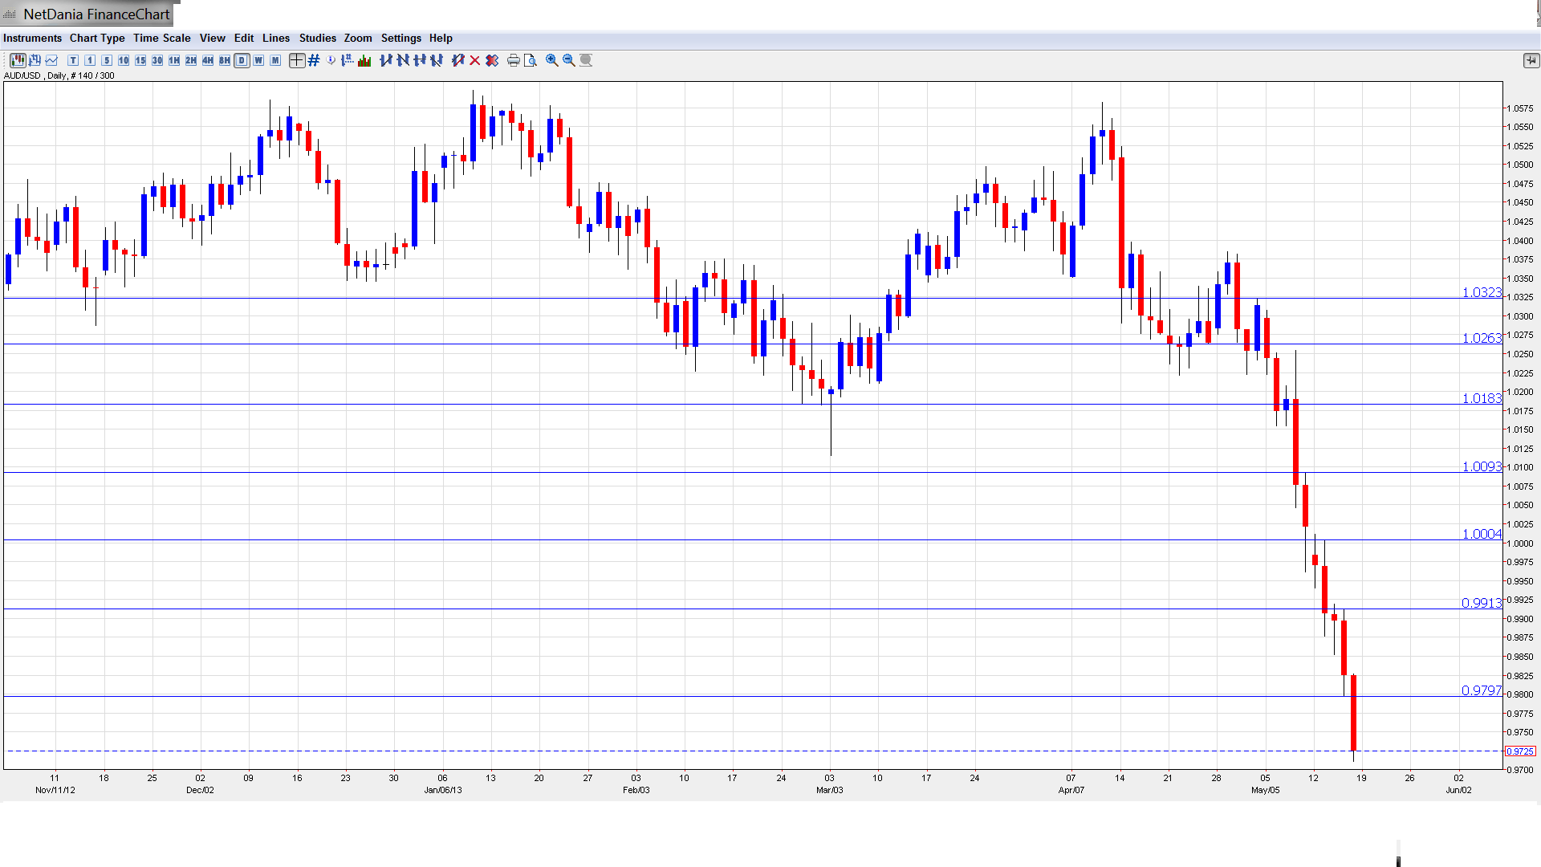This screenshot has width=1541, height=867.
Task: Expand the Time Scale menu
Action: coord(161,38)
